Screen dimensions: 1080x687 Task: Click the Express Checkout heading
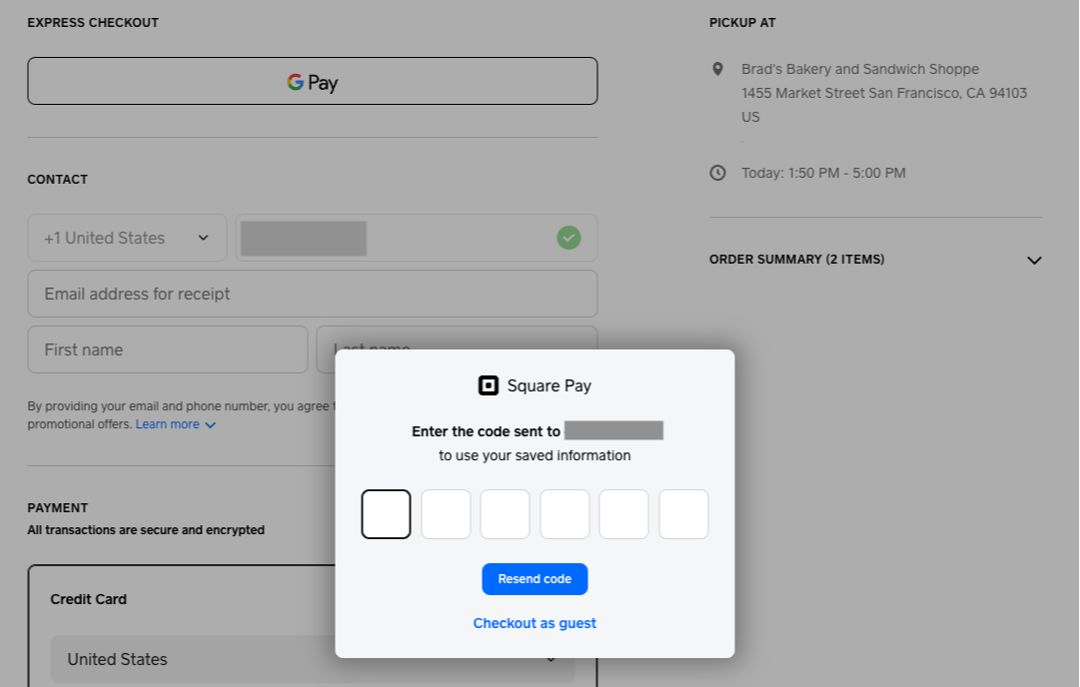(x=93, y=23)
